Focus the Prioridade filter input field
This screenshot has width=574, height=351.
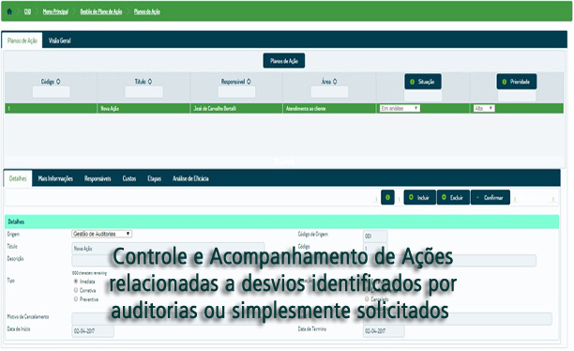tap(517, 96)
